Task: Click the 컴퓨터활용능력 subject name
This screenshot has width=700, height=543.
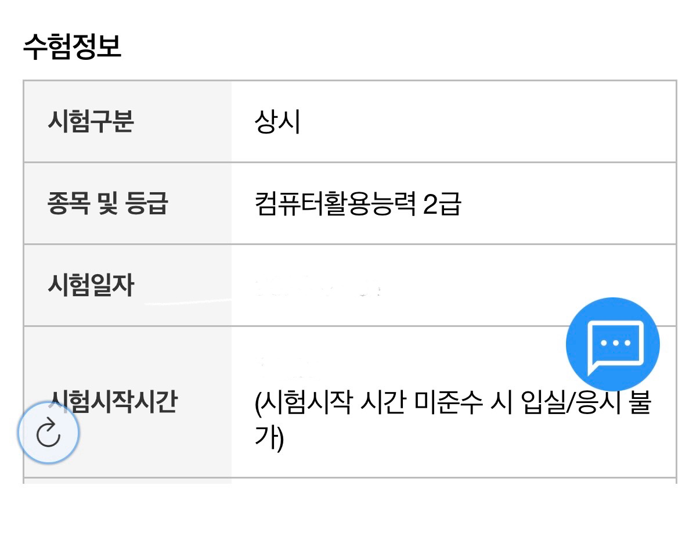Action: [335, 204]
